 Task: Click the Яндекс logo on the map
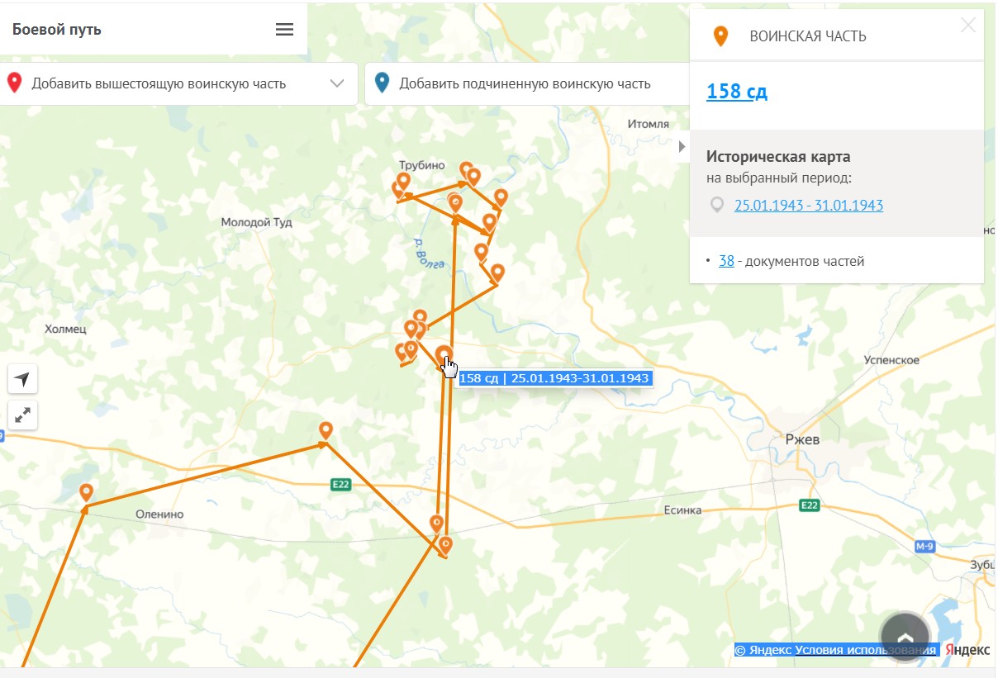[x=967, y=650]
